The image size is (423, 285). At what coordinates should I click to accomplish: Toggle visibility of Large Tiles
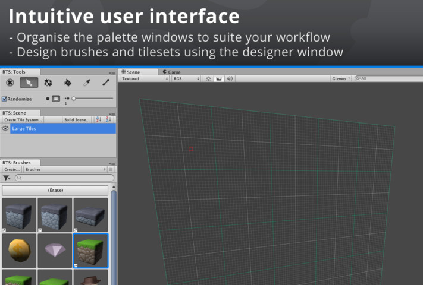click(5, 128)
